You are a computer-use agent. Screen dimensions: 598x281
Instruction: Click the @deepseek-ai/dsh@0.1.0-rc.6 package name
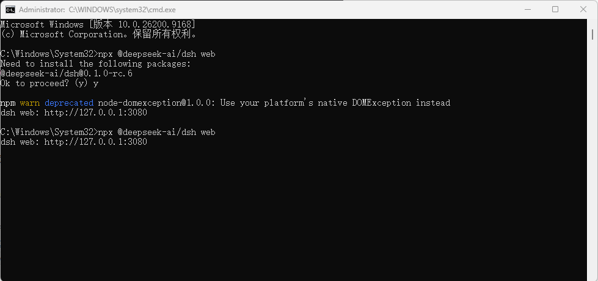click(67, 73)
